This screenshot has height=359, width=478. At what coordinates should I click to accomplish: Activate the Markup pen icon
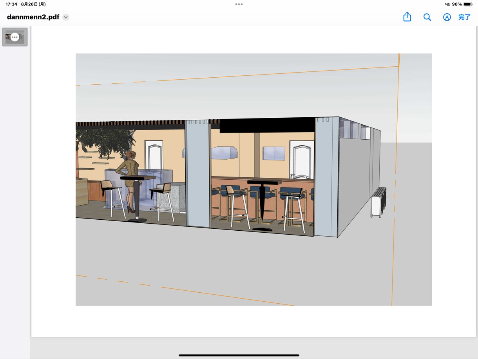447,17
